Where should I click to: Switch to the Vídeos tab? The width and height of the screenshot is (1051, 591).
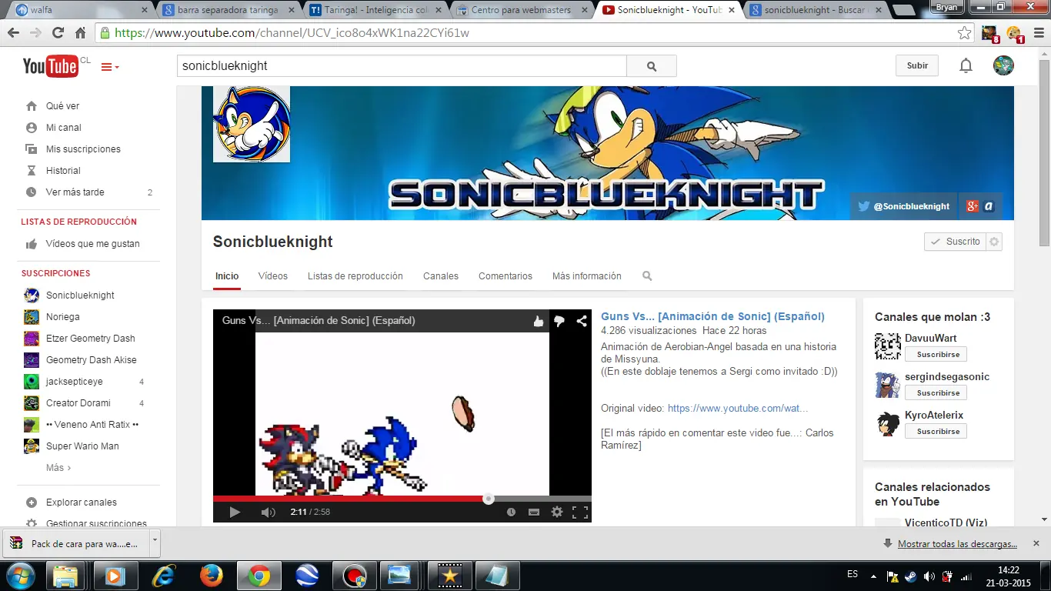point(273,276)
